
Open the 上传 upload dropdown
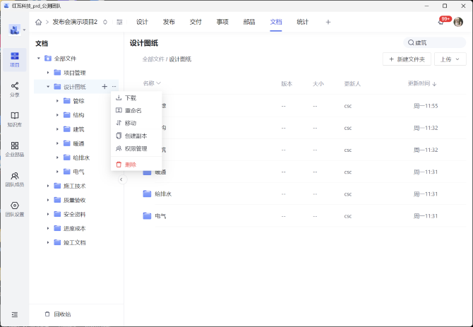[450, 59]
